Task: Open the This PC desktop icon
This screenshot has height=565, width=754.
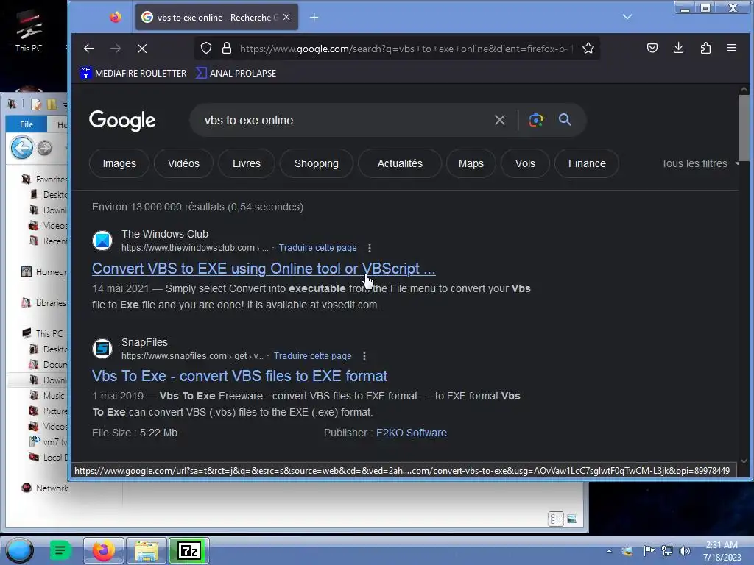Action: 29,29
